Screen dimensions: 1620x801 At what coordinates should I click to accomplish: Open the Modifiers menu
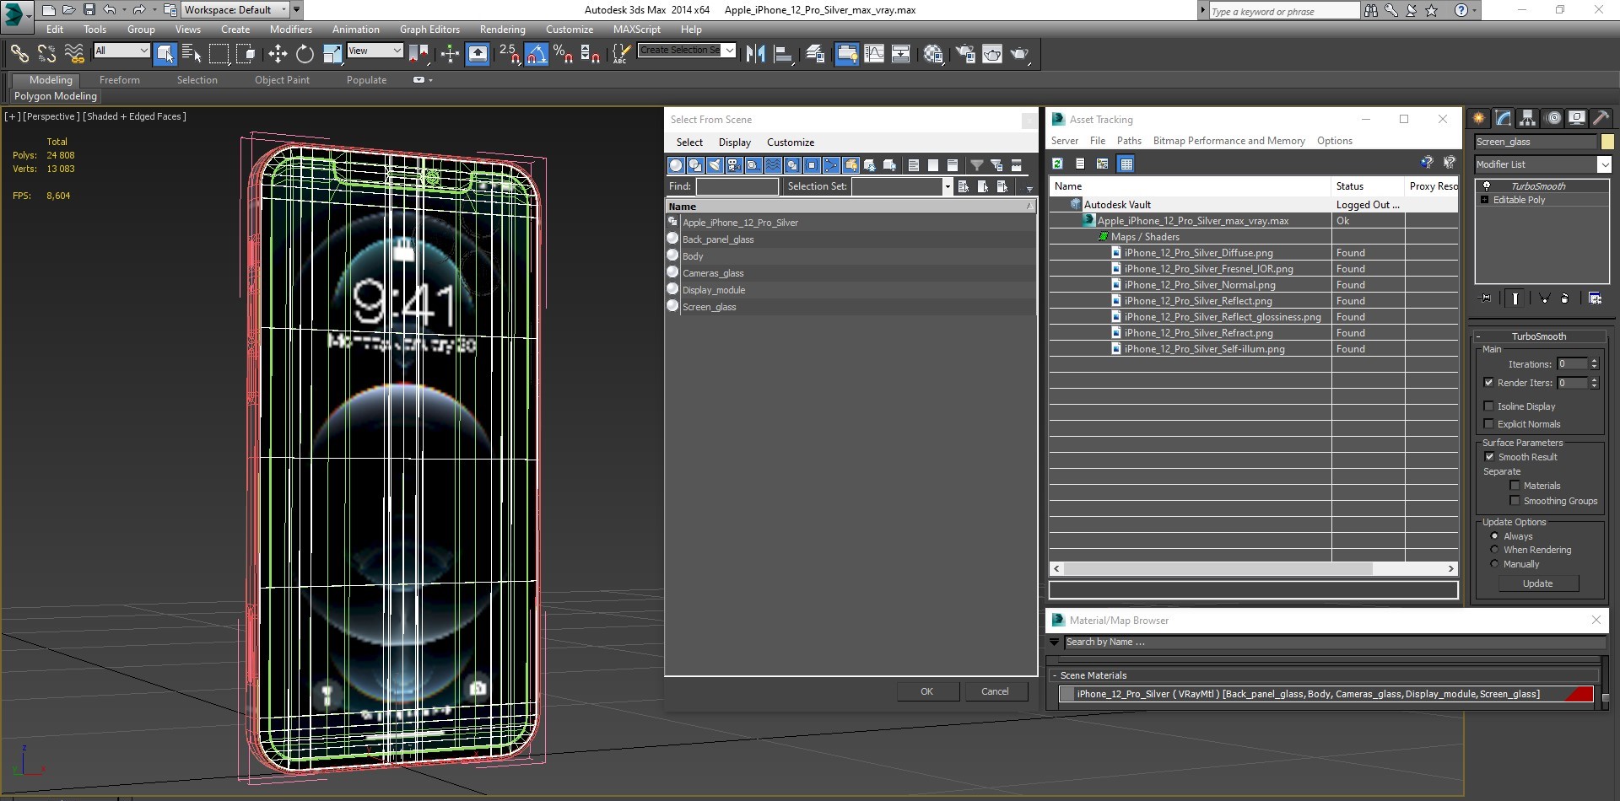tap(291, 29)
